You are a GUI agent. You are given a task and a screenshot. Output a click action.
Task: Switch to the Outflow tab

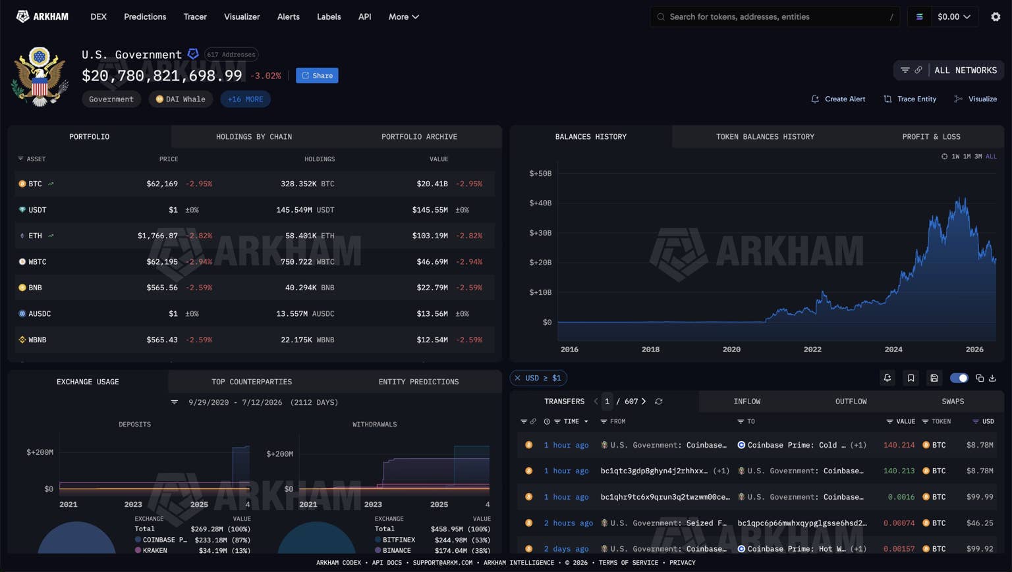pyautogui.click(x=851, y=402)
